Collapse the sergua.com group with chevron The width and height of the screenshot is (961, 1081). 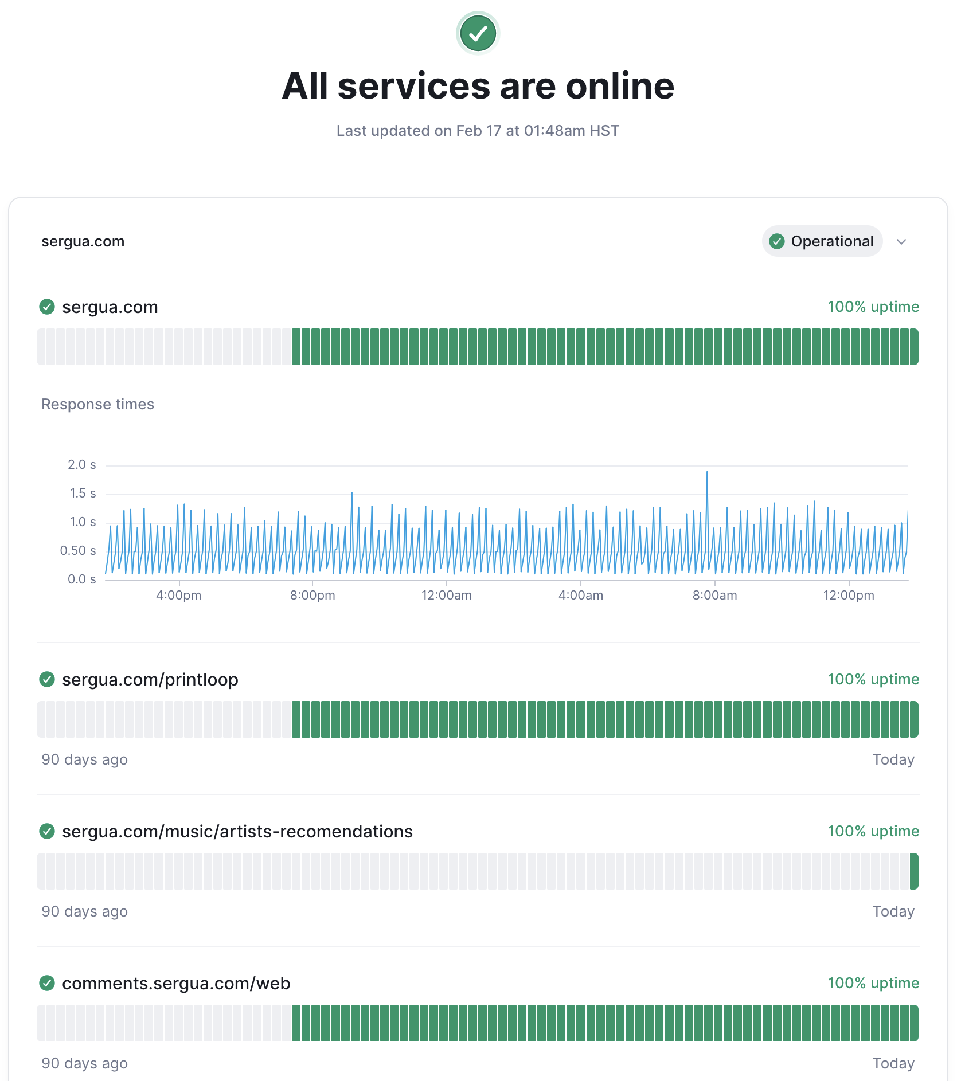tap(901, 242)
